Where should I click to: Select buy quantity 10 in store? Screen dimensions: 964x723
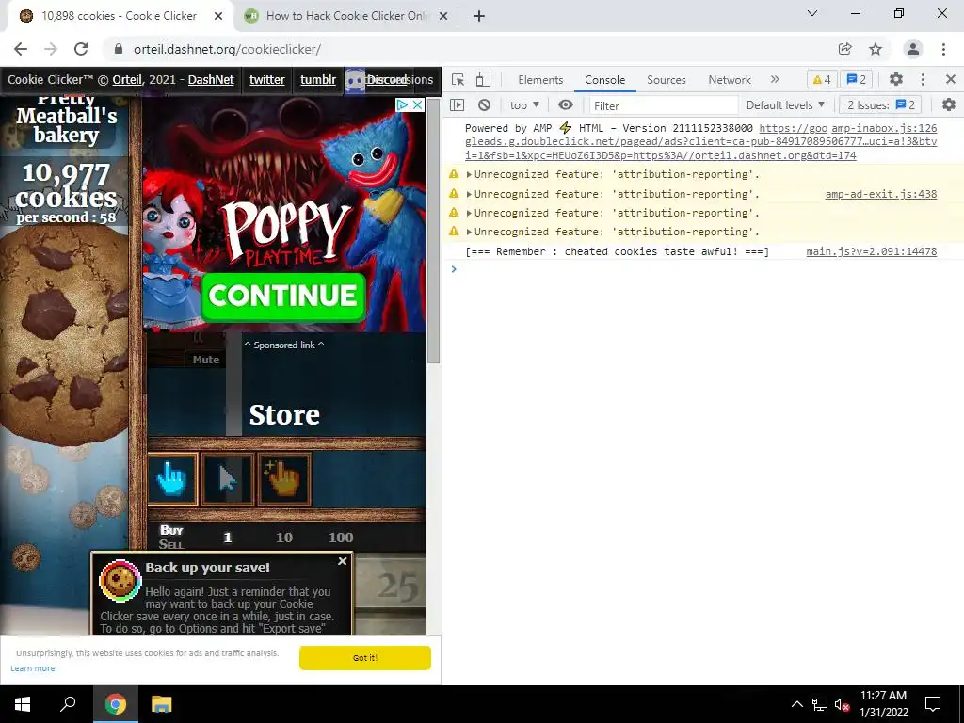[284, 538]
